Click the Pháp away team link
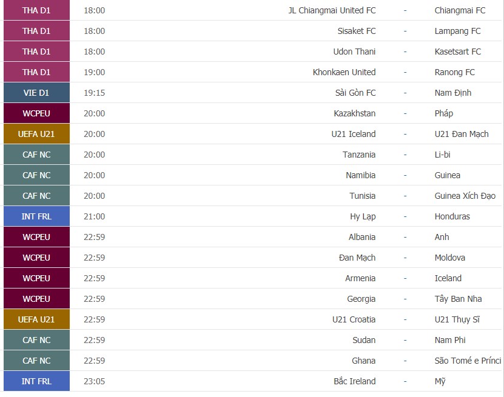The height and width of the screenshot is (397, 504). click(x=444, y=113)
